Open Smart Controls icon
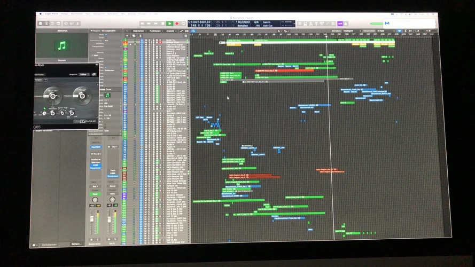The height and width of the screenshot is (267, 475). tap(66, 23)
